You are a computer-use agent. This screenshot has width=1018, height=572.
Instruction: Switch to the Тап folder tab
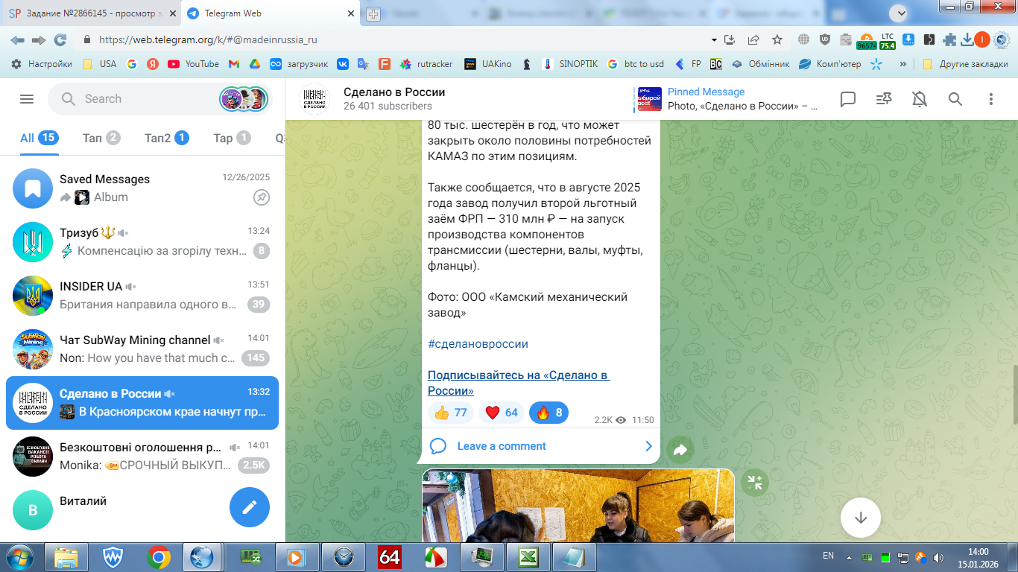(x=101, y=138)
